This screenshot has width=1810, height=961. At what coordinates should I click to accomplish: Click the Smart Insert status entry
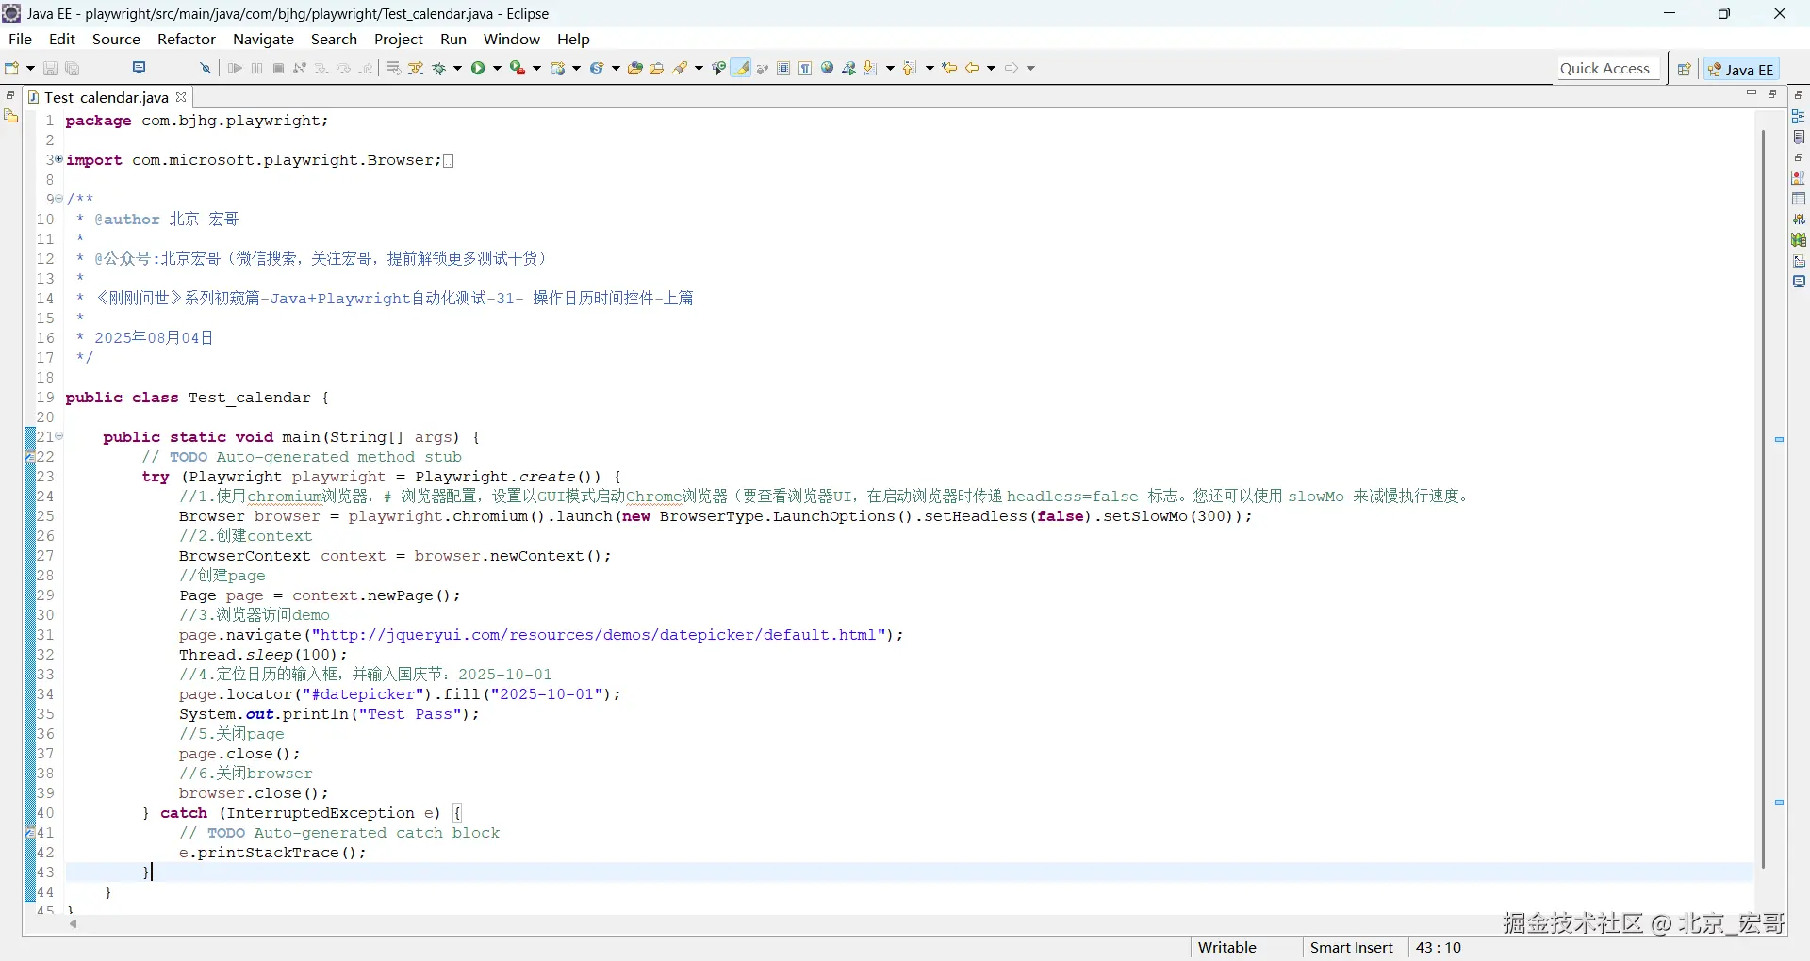[1352, 947]
